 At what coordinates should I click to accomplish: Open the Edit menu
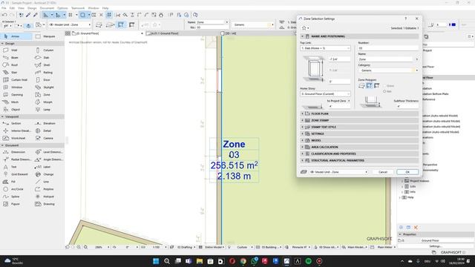(12, 8)
